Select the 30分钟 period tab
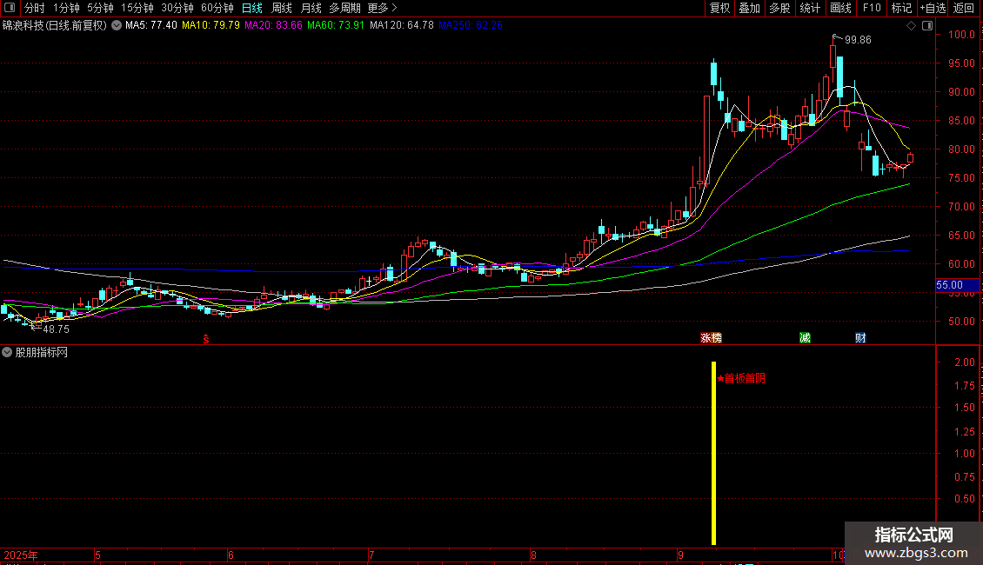 coord(177,8)
